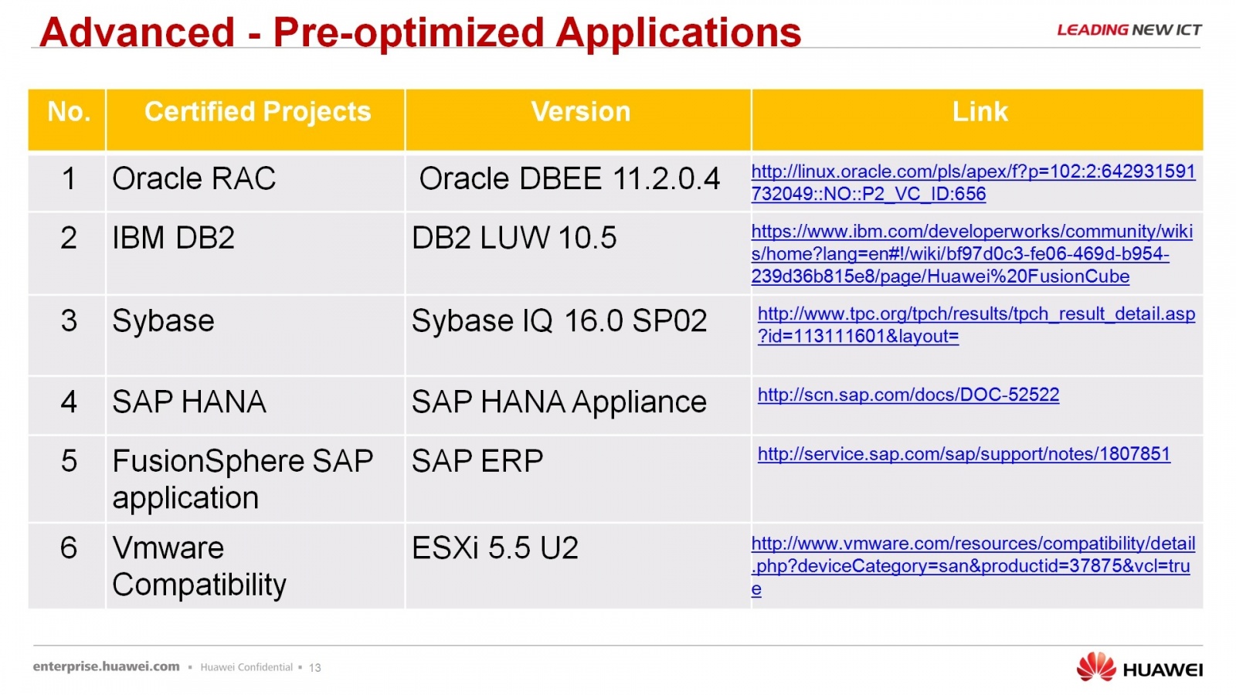Click the 'Sybase IQ 16.0 SP02' cell

(579, 336)
